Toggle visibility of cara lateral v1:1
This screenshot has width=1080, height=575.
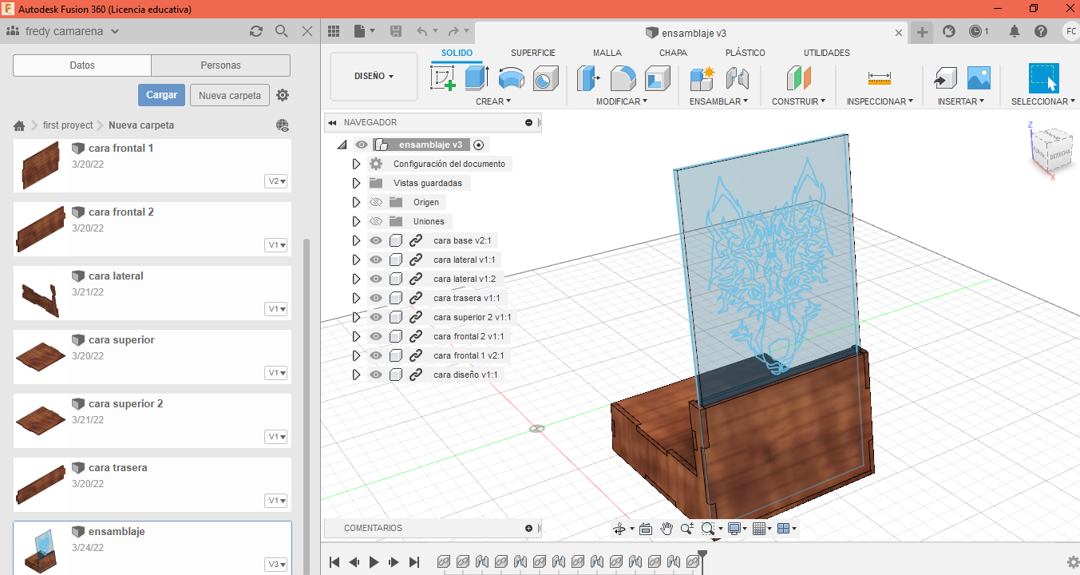click(x=376, y=260)
